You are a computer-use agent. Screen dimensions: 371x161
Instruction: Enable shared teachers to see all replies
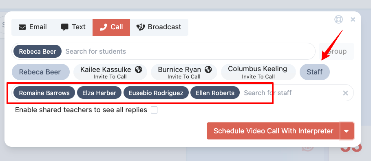tap(154, 110)
